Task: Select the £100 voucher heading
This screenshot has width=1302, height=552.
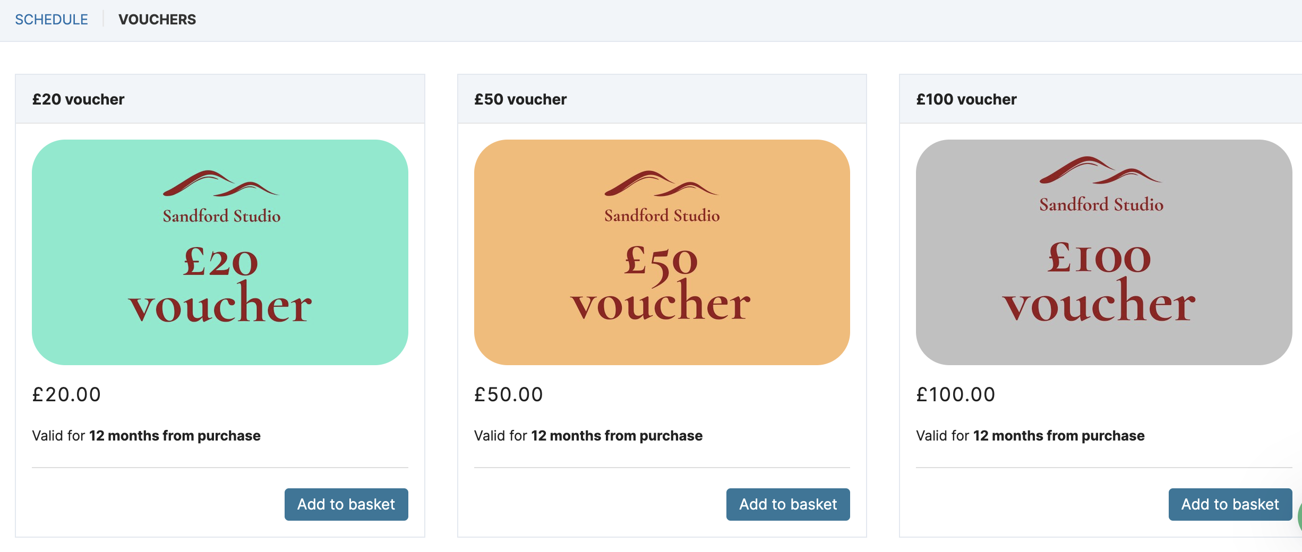Action: pos(966,99)
